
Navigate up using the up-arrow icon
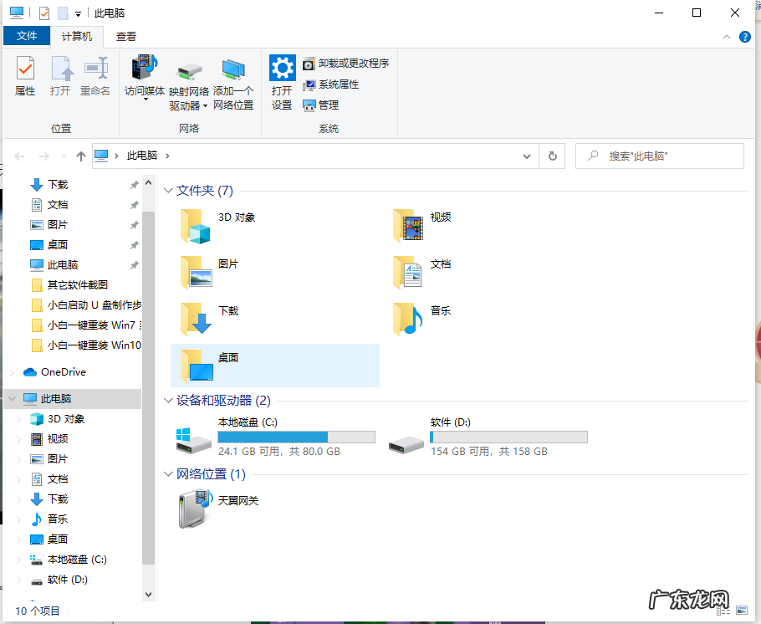point(80,156)
